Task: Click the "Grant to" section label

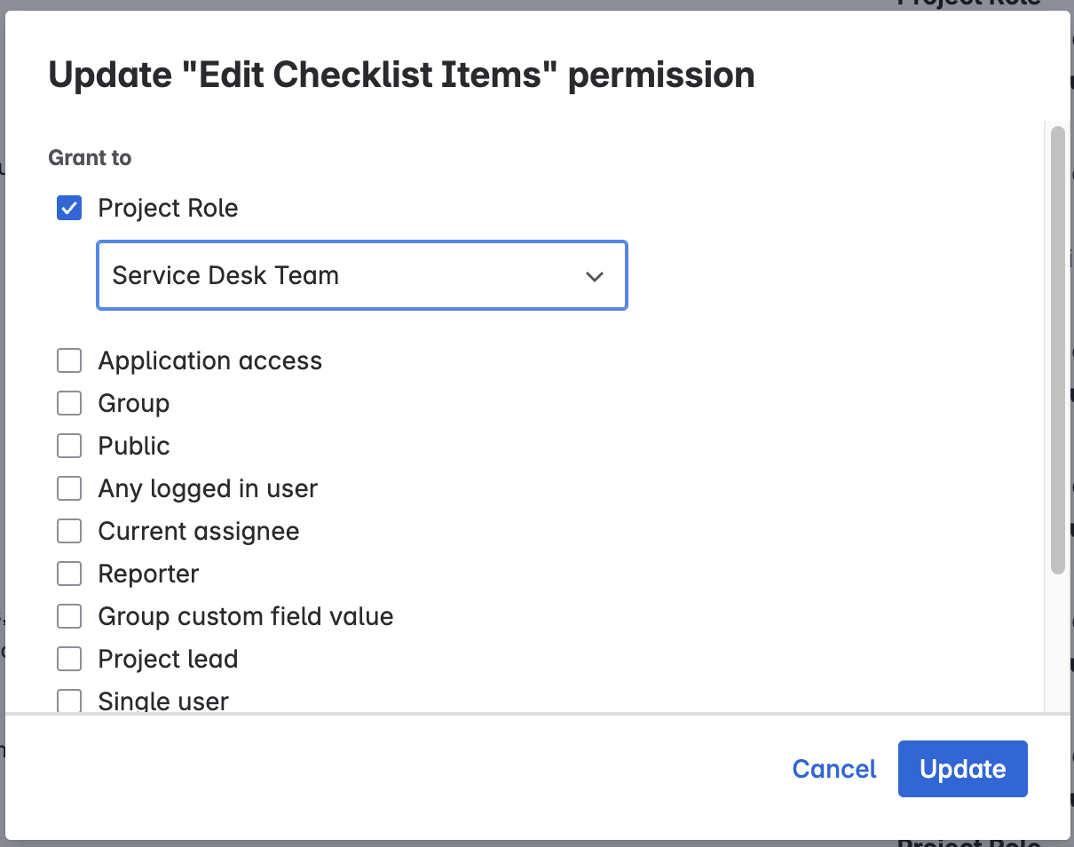Action: coord(90,158)
